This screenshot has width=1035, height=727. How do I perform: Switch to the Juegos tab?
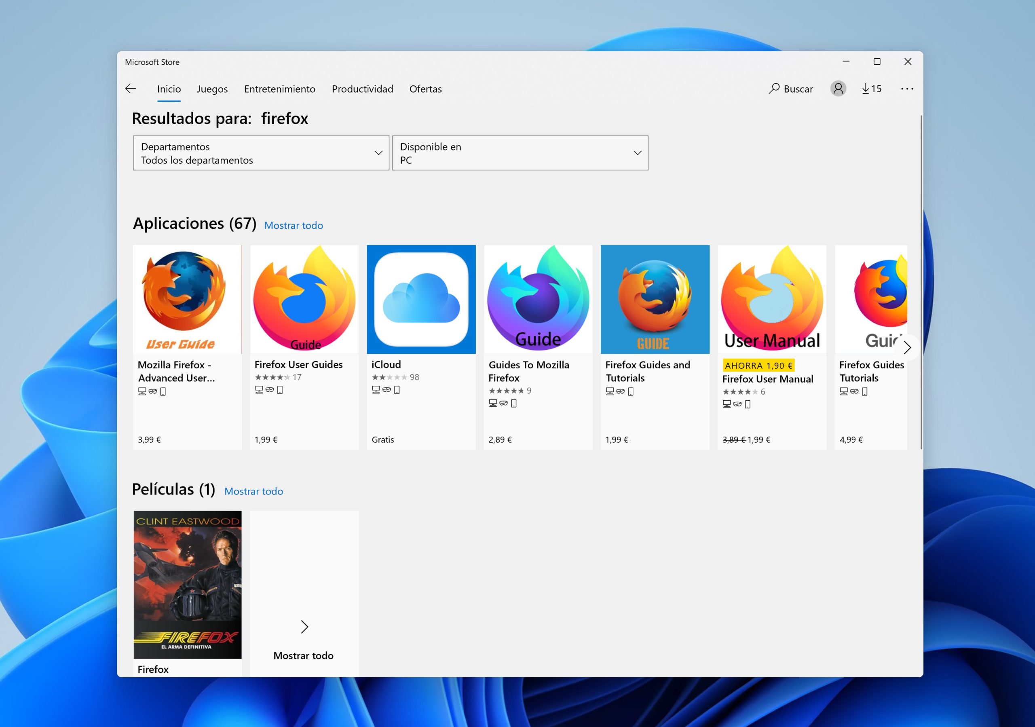(212, 89)
